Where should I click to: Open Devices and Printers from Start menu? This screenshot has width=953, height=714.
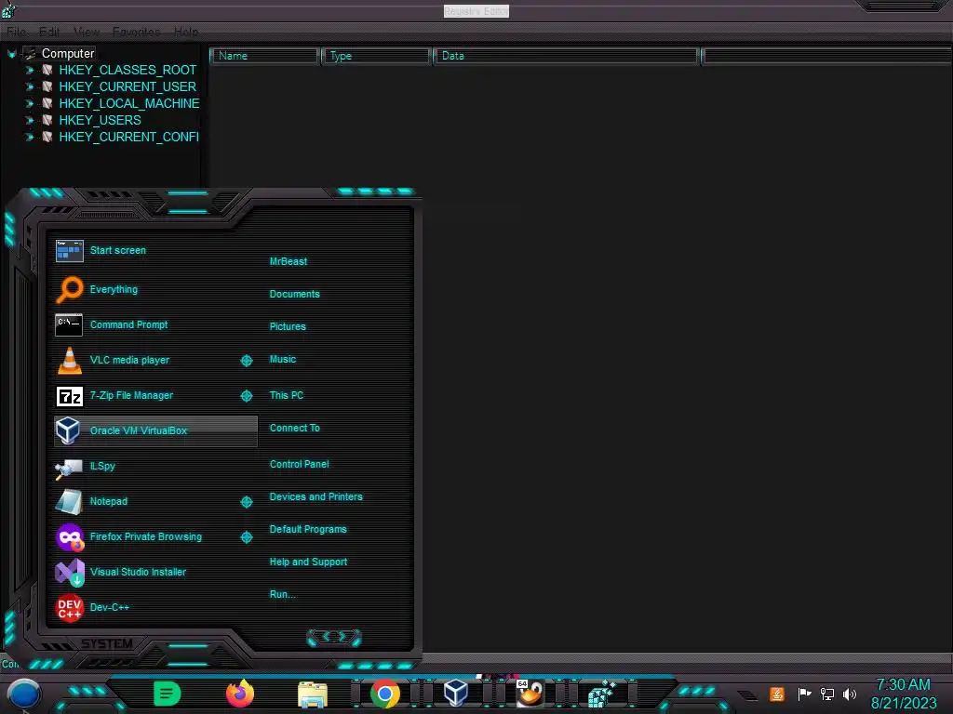coord(316,496)
